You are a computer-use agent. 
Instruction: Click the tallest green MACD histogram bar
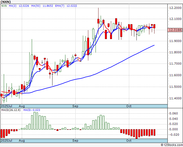pyautogui.click(x=34, y=121)
